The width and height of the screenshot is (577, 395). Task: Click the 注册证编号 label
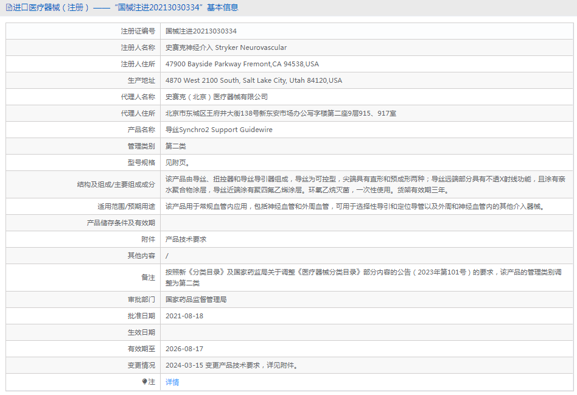tap(138, 31)
